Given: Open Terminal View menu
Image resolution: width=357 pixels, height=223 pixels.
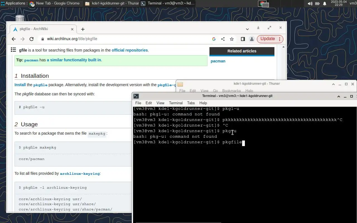Looking at the screenshot, I should [x=160, y=103].
